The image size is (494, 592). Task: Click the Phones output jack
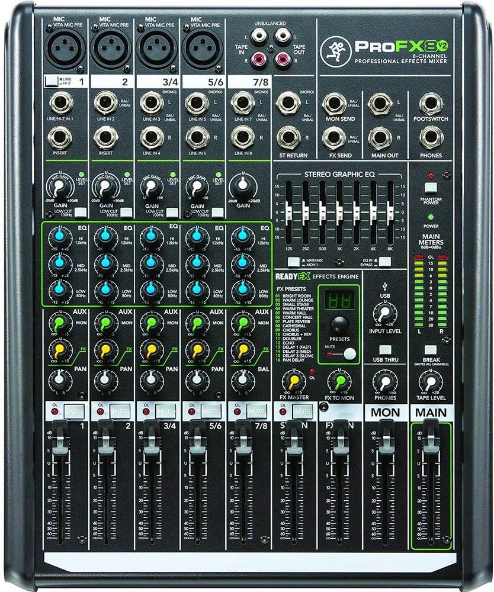click(431, 138)
